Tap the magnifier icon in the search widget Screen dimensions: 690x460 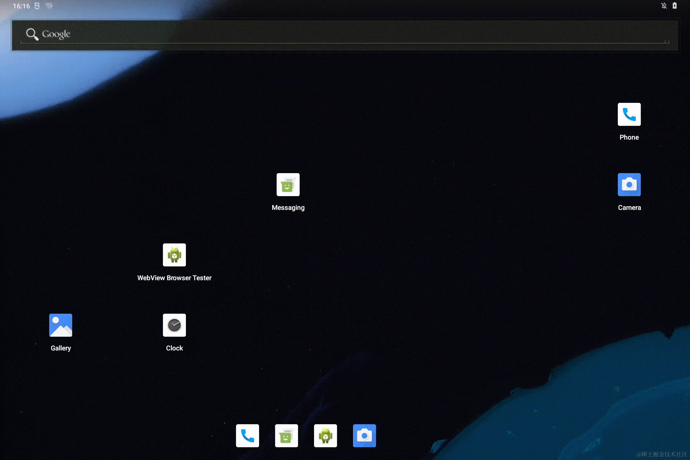click(x=31, y=34)
